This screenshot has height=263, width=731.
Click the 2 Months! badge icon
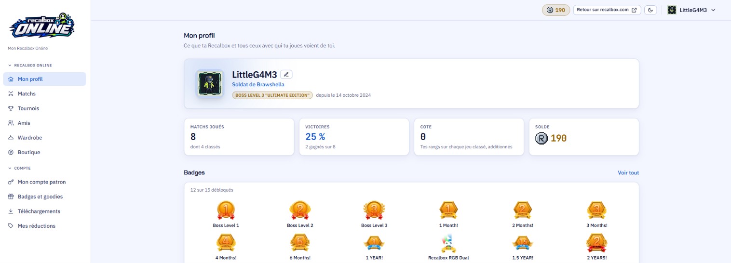523,210
